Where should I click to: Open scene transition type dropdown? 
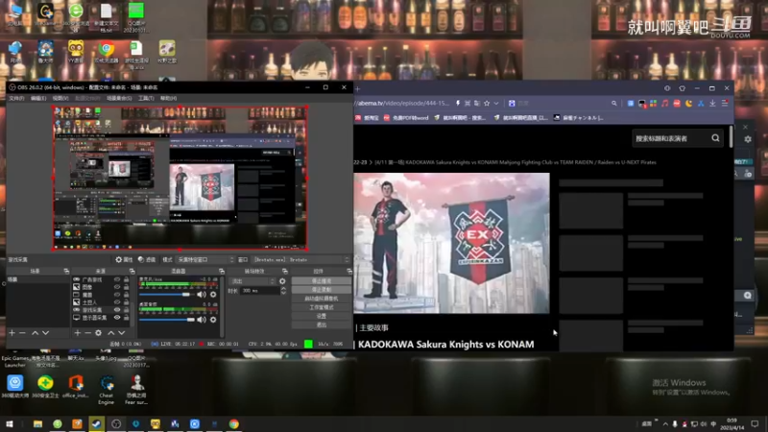[x=252, y=281]
